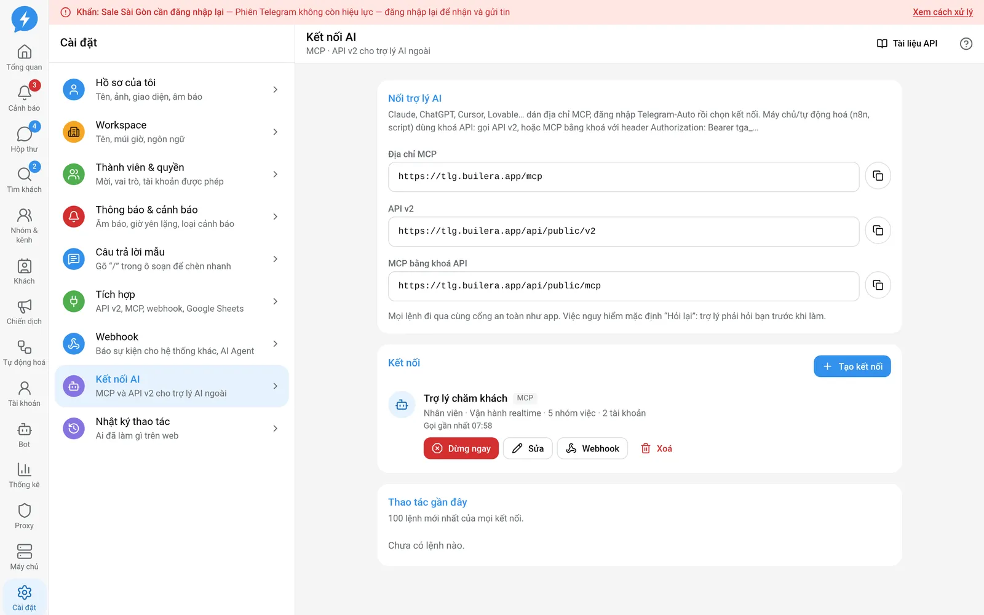Expand Tích hợp chevron
984x615 pixels.
point(275,301)
